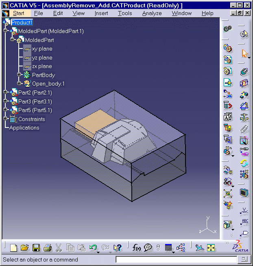
Task: Click the Fix Together paperclip icon
Action: point(244,129)
